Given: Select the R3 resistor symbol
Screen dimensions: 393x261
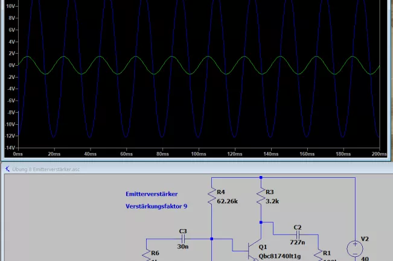Looking at the screenshot, I should coord(261,197).
